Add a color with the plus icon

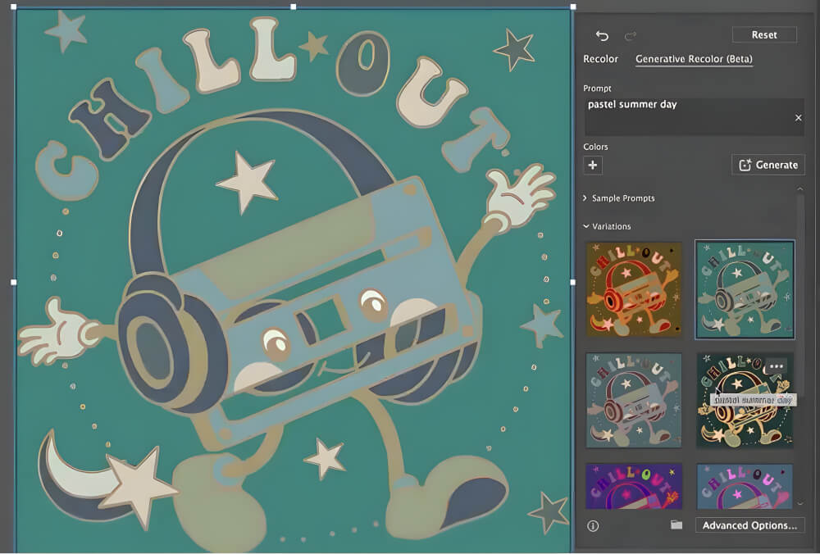(593, 166)
